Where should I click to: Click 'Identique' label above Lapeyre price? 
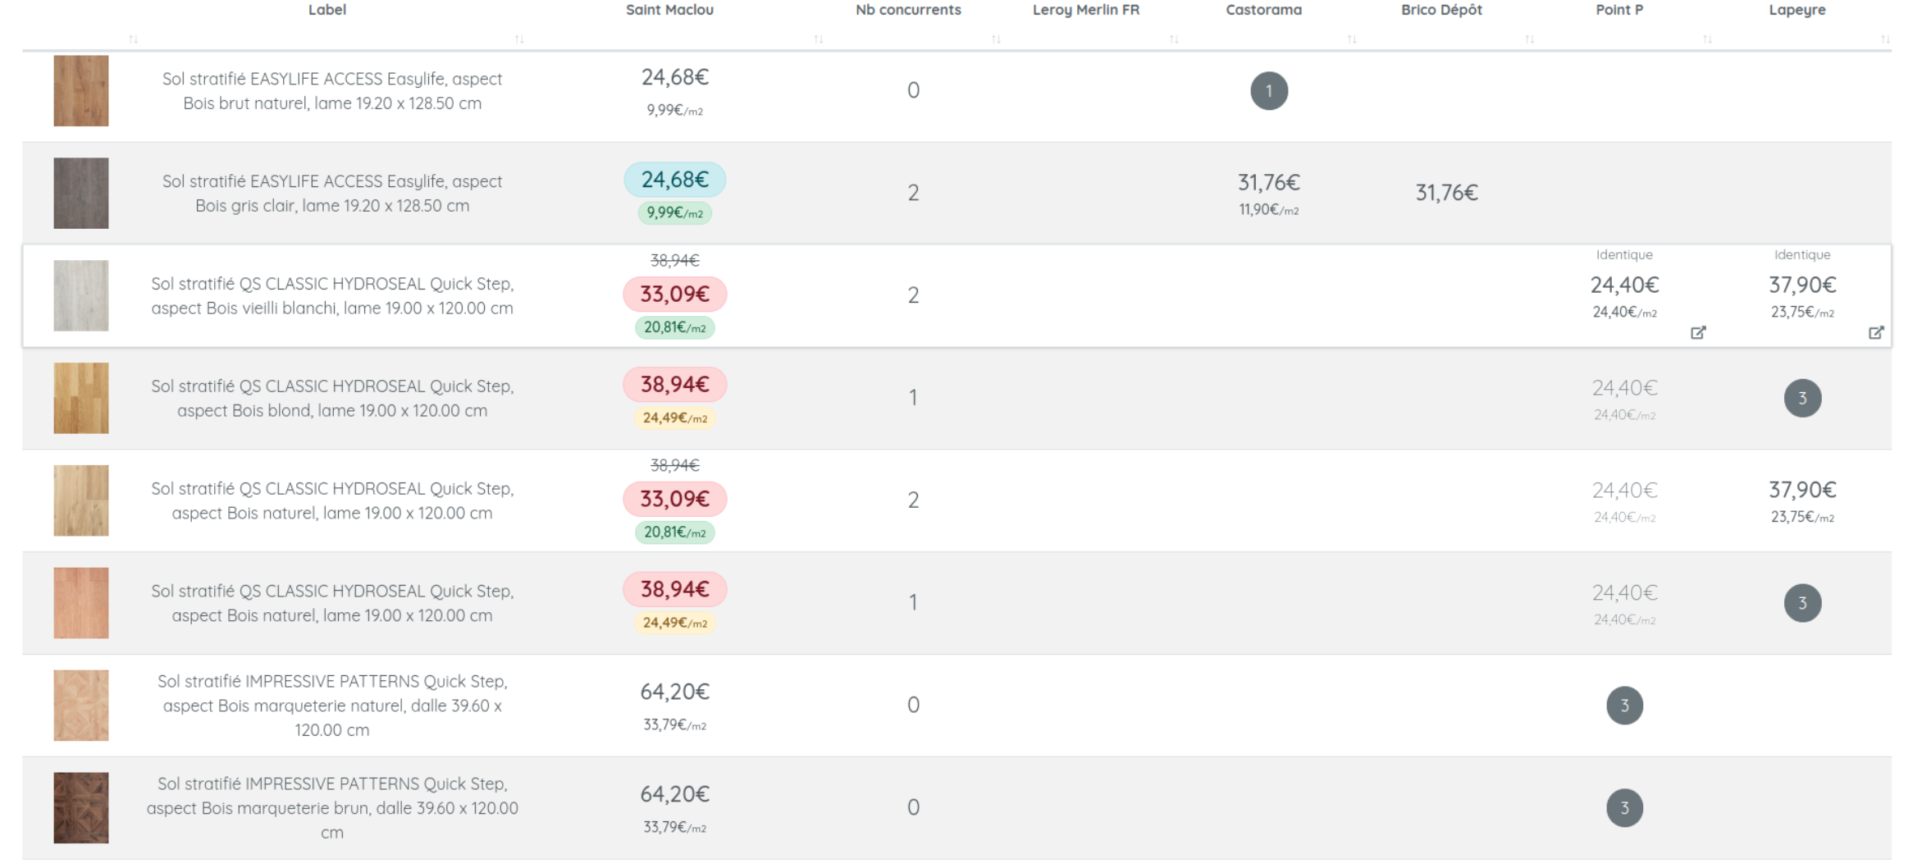pyautogui.click(x=1802, y=255)
